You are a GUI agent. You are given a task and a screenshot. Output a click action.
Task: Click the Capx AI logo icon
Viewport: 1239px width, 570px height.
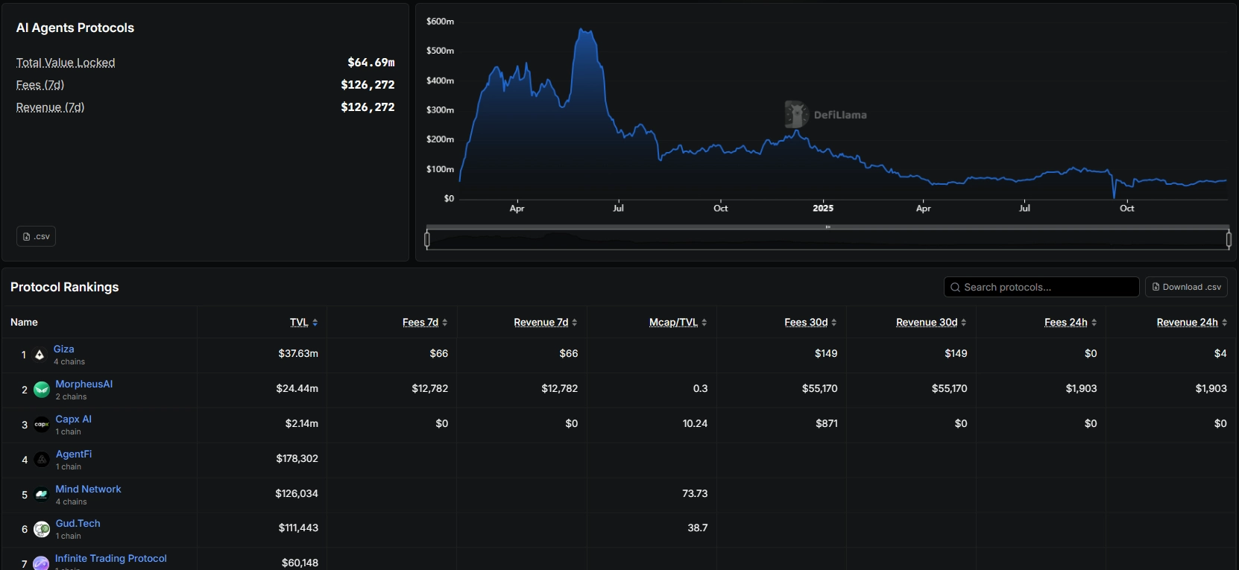coord(42,425)
